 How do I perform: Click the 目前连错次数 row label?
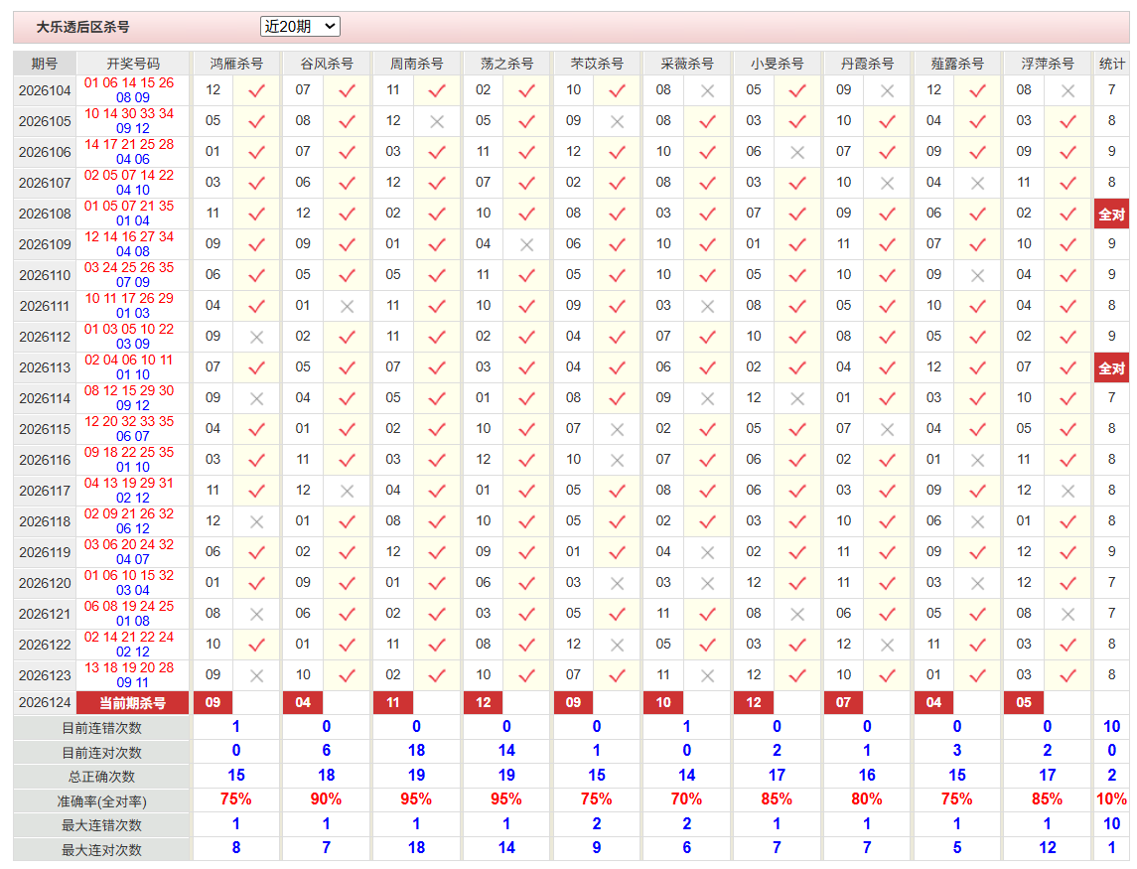101,728
